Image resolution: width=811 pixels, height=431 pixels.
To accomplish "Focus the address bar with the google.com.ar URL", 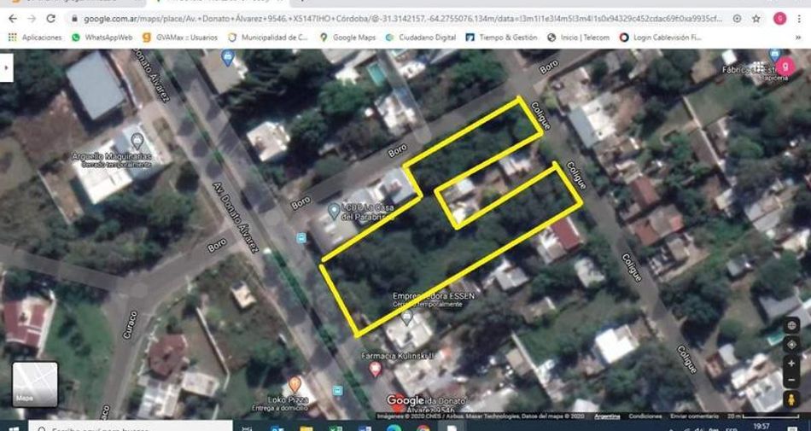I will click(404, 19).
